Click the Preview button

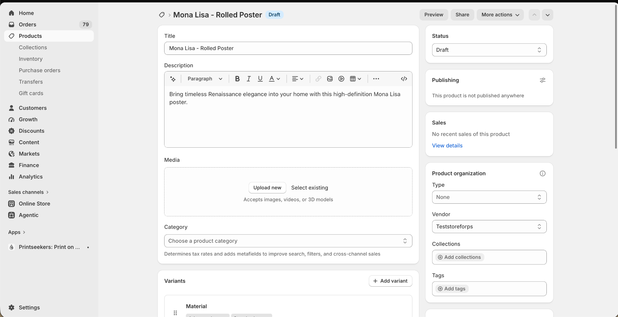tap(434, 15)
